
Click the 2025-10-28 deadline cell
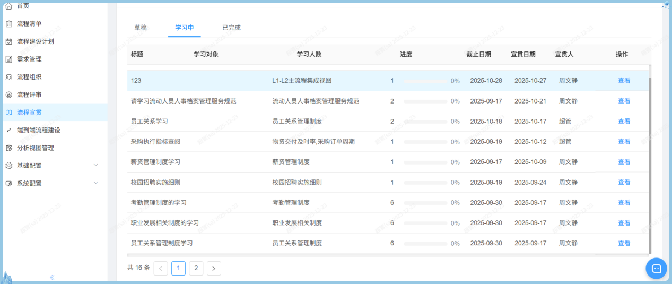pyautogui.click(x=486, y=81)
